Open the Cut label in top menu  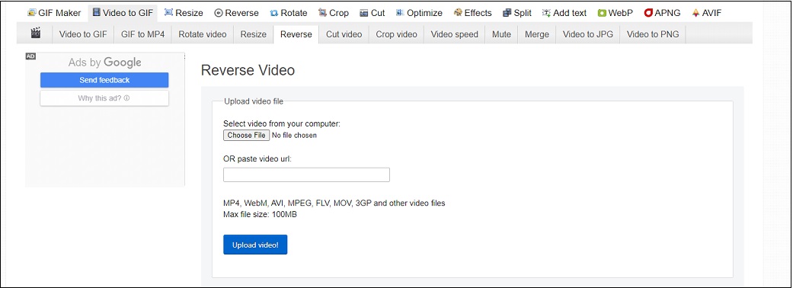pos(378,13)
